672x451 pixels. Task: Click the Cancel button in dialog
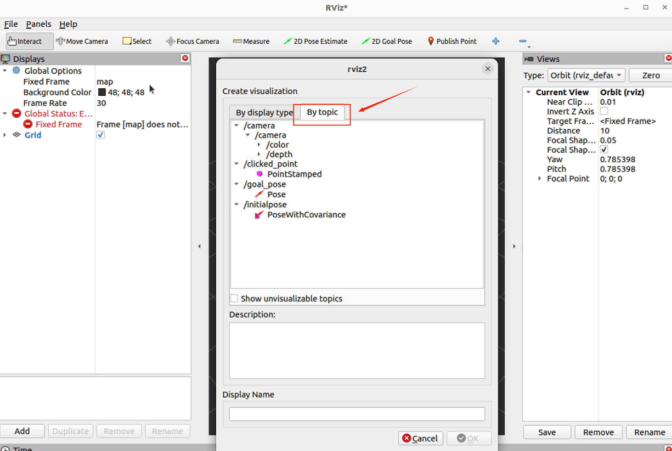click(420, 438)
